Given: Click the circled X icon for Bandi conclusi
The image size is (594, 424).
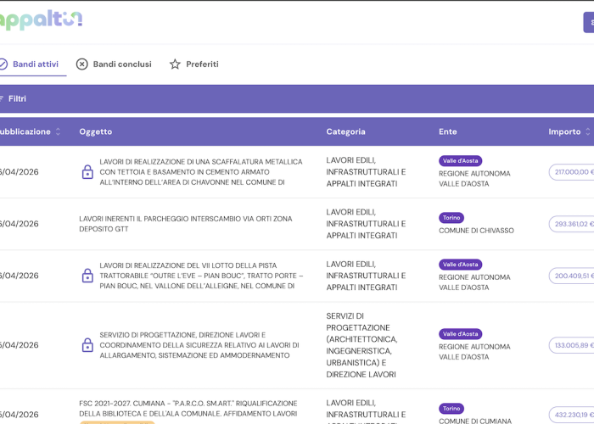Looking at the screenshot, I should tap(82, 64).
